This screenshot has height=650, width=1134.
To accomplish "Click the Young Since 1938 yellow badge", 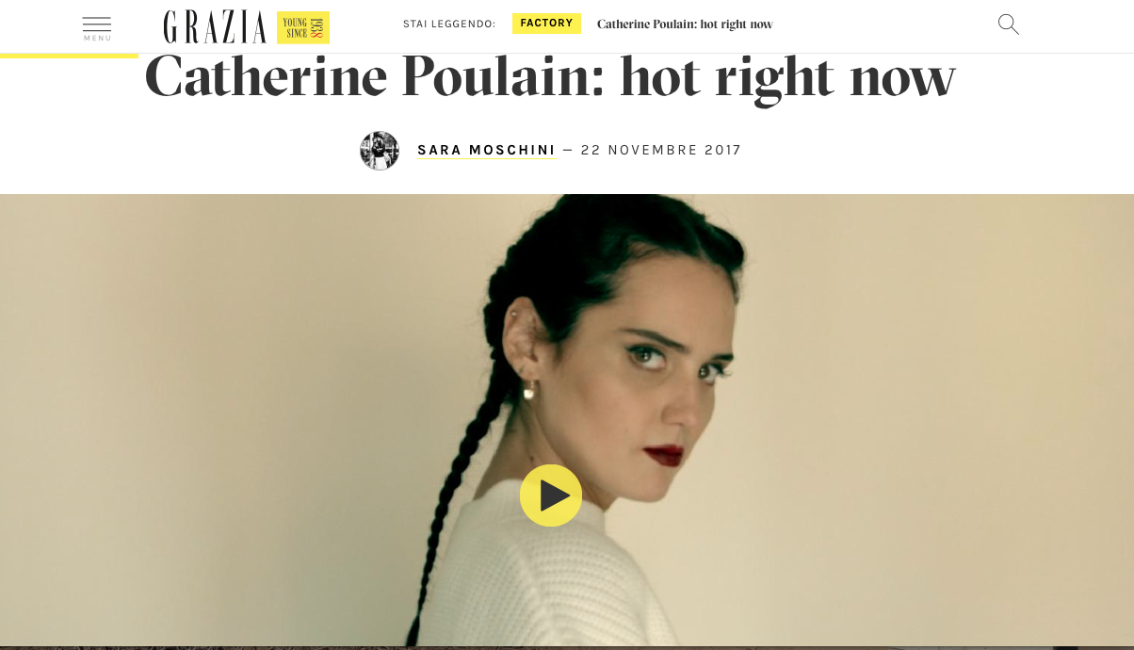I will click(x=303, y=27).
